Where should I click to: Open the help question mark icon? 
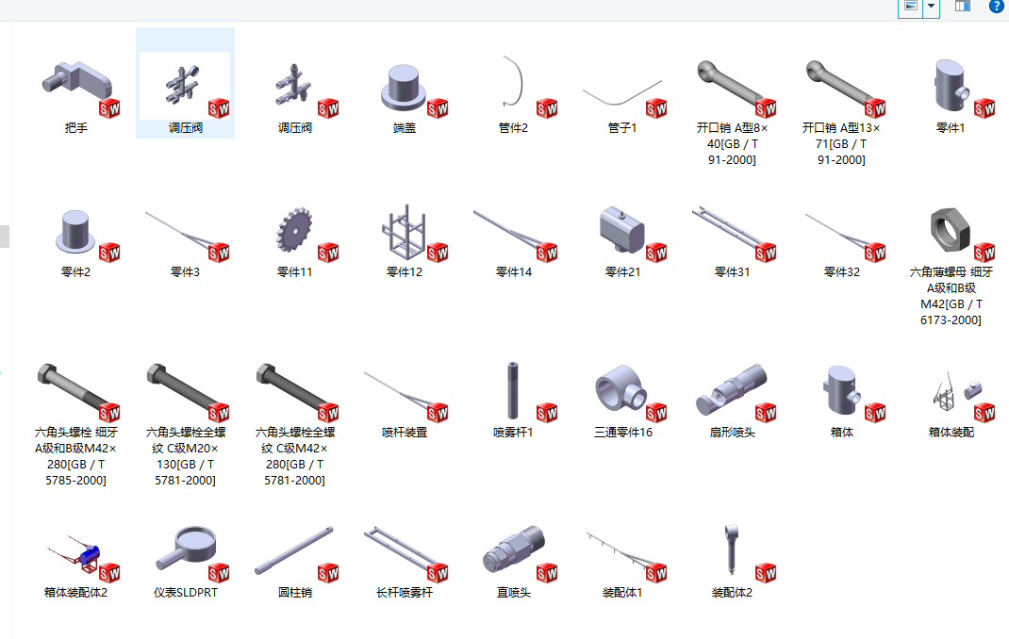click(996, 7)
